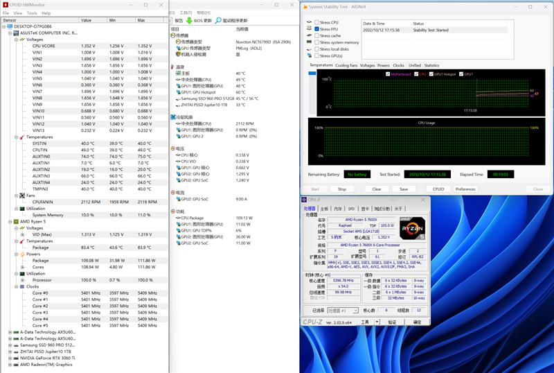Click the thermometer icon next to ASUSTeK Temperatures

(x=22, y=137)
